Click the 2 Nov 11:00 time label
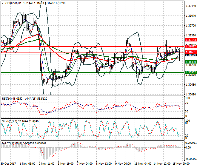 click(47, 164)
